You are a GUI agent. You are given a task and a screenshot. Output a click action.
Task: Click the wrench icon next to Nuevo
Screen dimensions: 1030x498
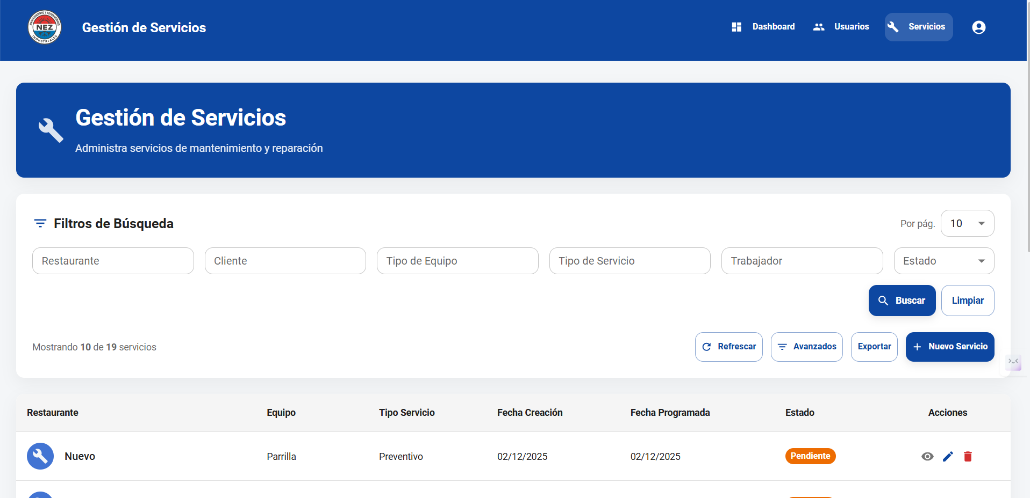point(40,456)
